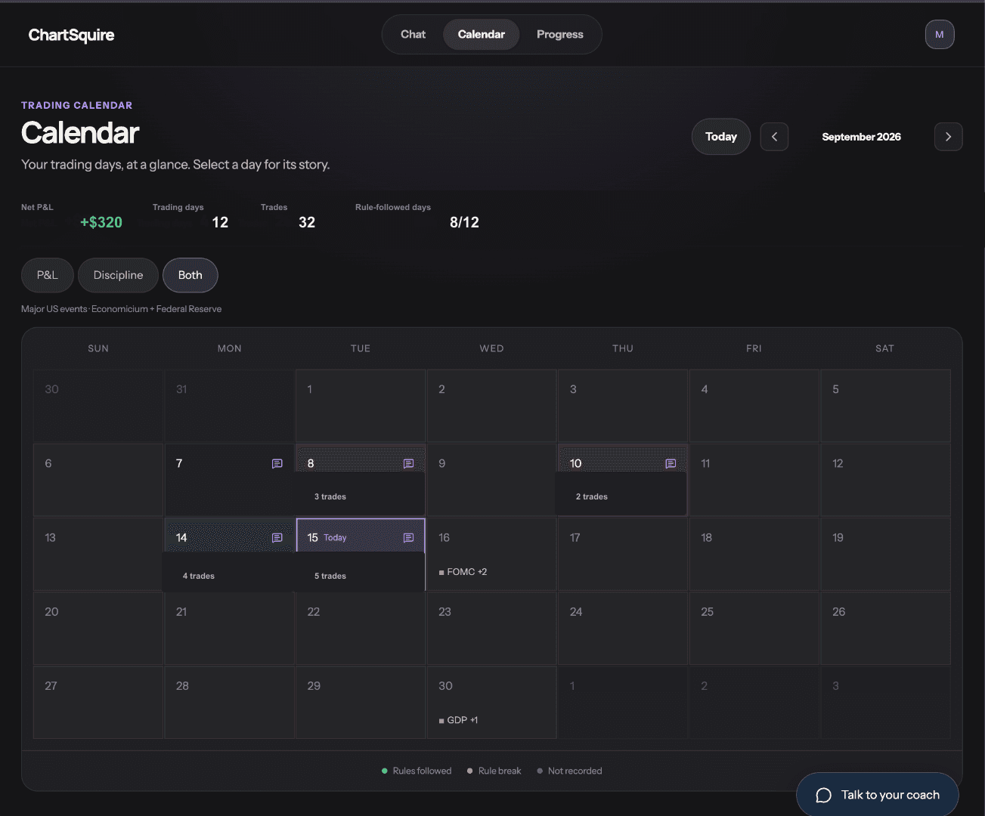
Task: Jump to Today
Action: pyautogui.click(x=721, y=137)
